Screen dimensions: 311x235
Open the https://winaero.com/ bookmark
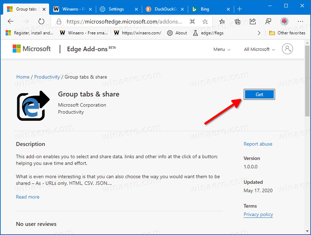coord(138,33)
